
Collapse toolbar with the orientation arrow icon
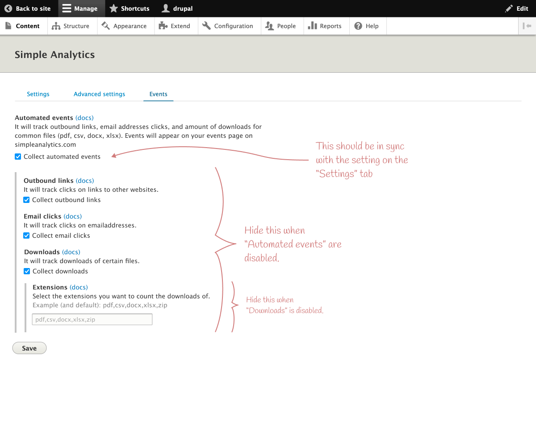tap(528, 26)
